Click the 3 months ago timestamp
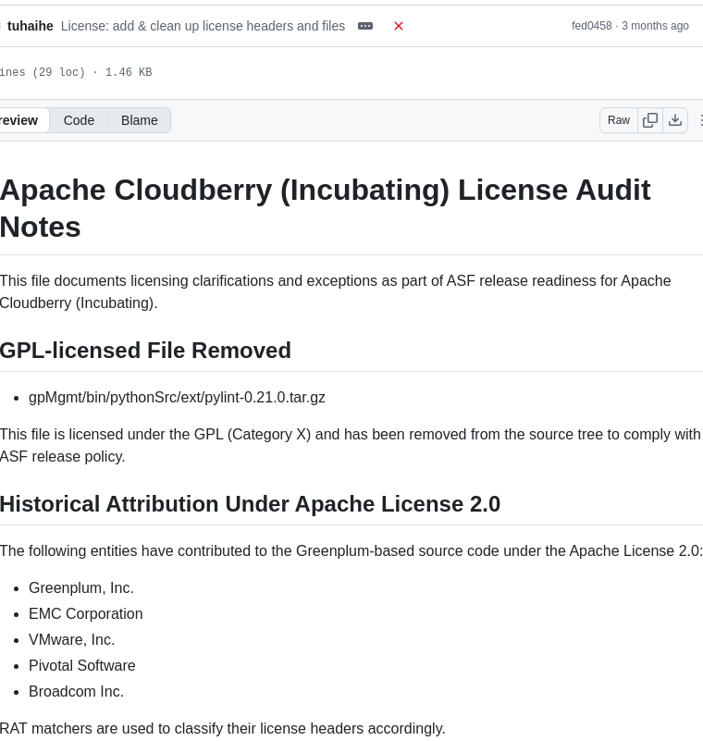The height and width of the screenshot is (741, 703). [x=655, y=26]
